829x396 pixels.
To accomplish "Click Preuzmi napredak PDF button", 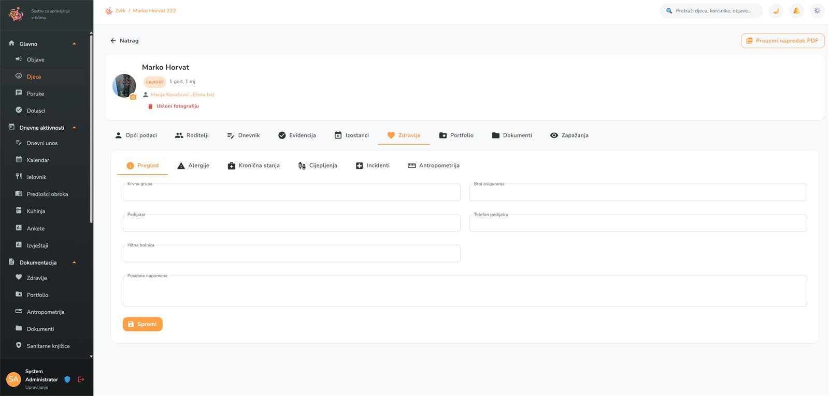I will (x=782, y=41).
